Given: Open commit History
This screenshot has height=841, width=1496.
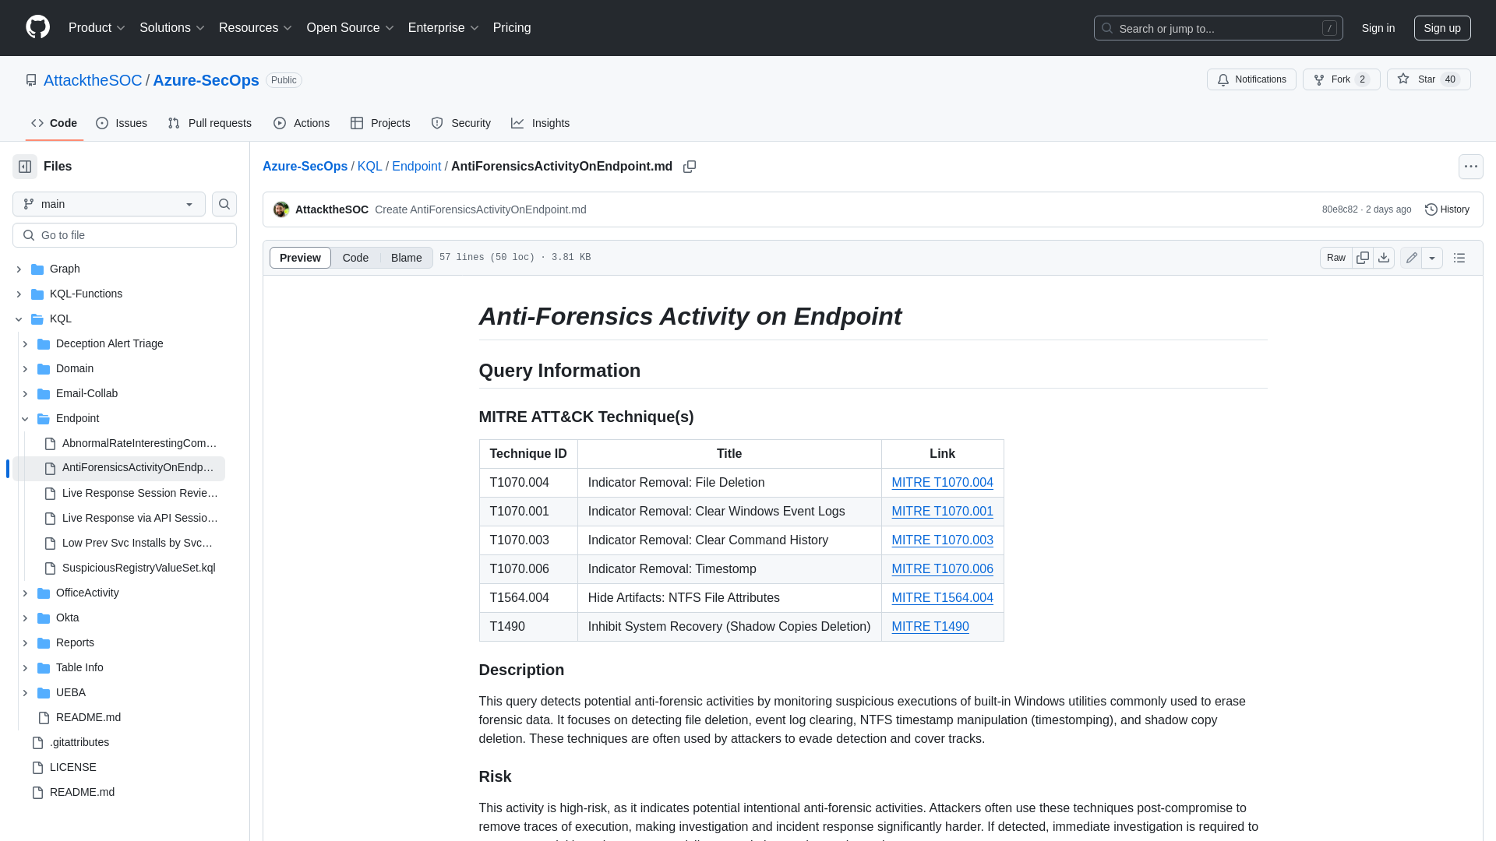Looking at the screenshot, I should (x=1447, y=209).
